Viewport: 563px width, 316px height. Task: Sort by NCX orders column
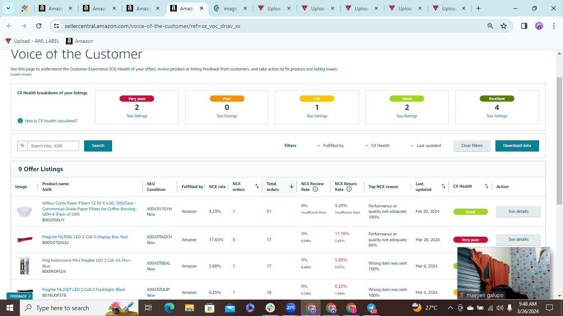click(257, 186)
